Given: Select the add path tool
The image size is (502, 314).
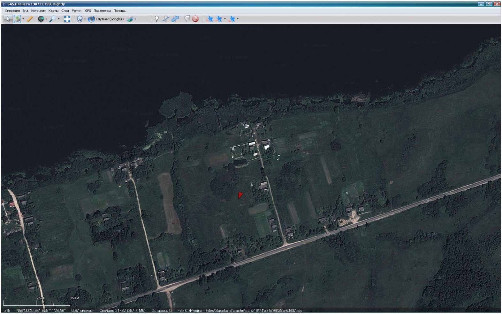Looking at the screenshot, I should (x=165, y=19).
